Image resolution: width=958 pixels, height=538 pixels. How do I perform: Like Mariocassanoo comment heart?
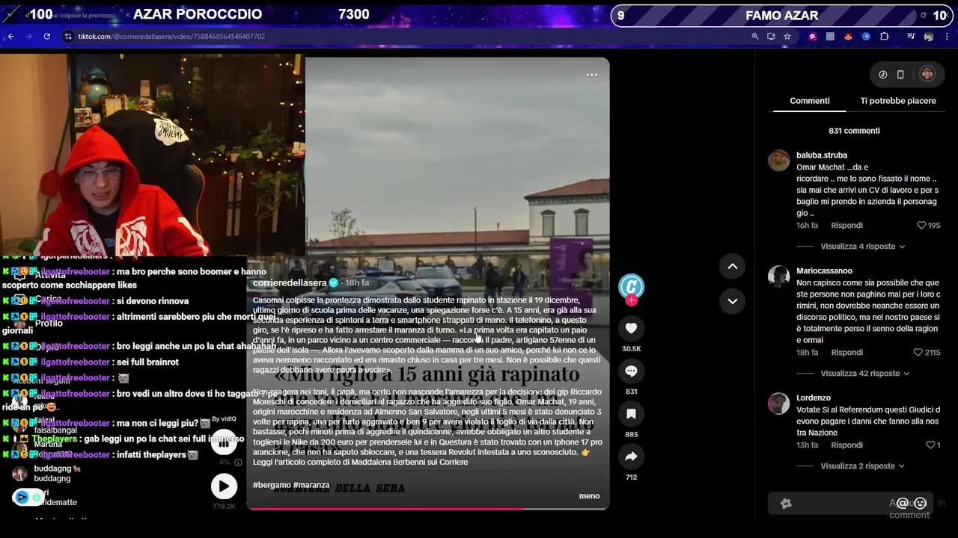[918, 352]
